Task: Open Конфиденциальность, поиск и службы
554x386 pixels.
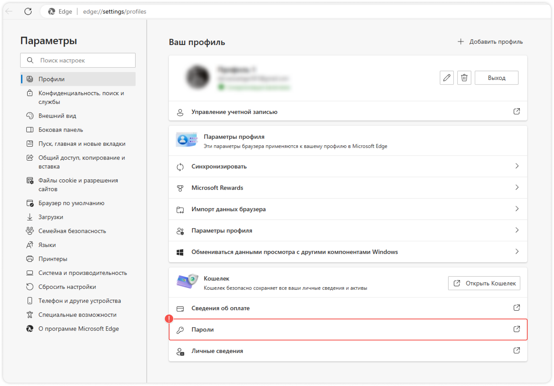Action: click(x=78, y=97)
